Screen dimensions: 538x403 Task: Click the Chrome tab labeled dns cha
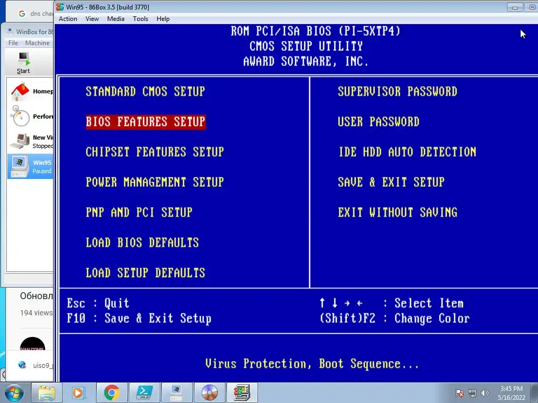point(36,14)
